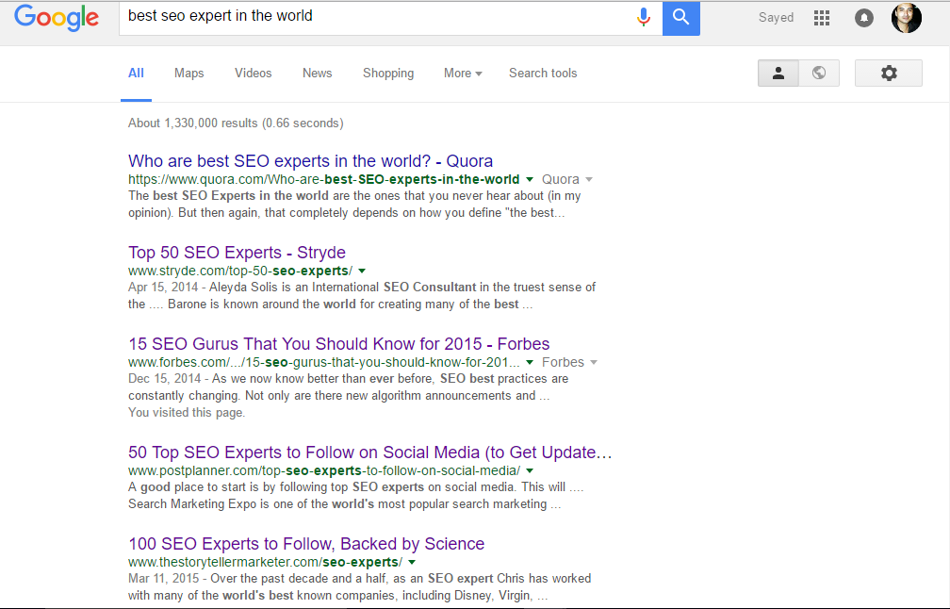This screenshot has height=609, width=950.
Task: Open the Shopping tab
Action: (x=388, y=74)
